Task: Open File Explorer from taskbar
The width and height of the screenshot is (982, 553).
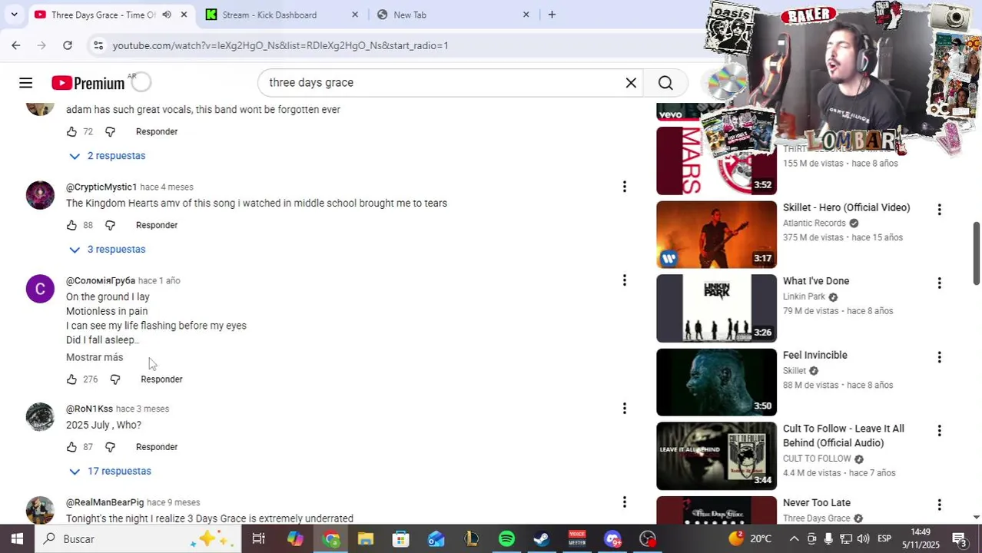Action: pyautogui.click(x=366, y=539)
